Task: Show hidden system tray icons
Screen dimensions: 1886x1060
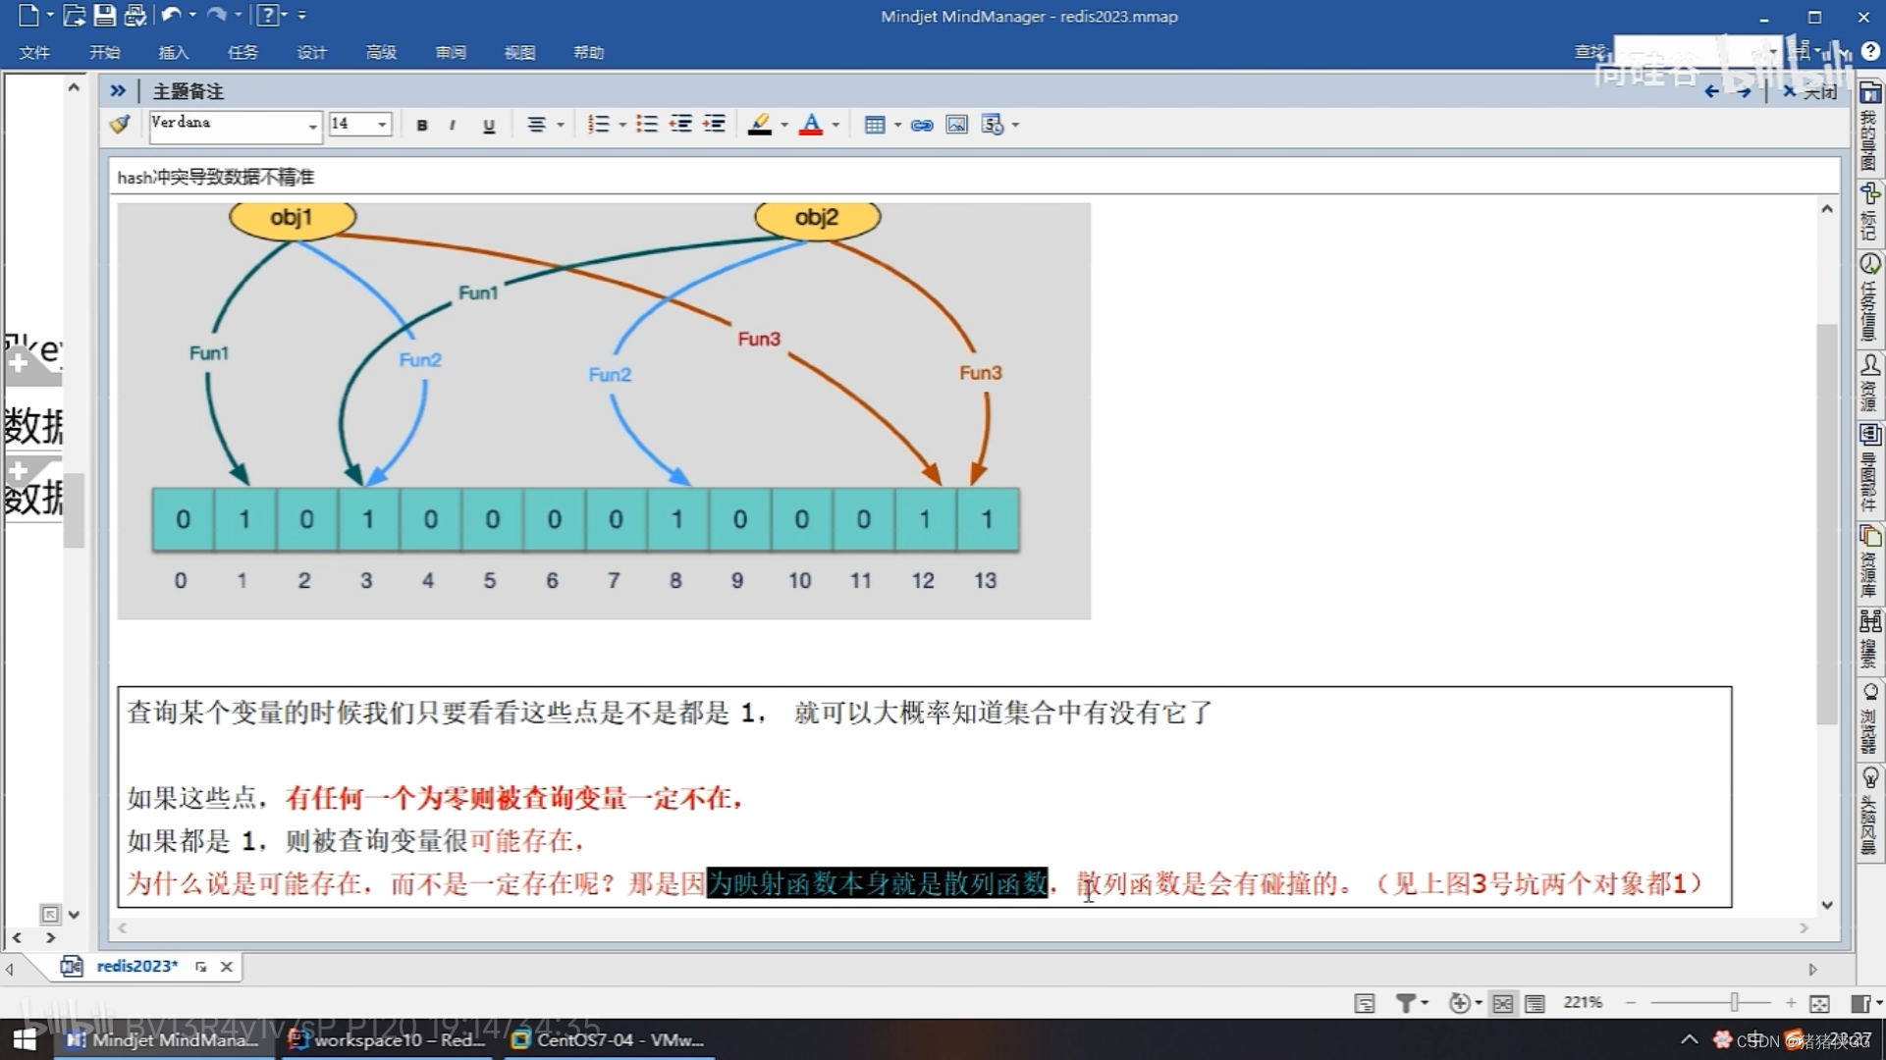Action: pyautogui.click(x=1689, y=1039)
